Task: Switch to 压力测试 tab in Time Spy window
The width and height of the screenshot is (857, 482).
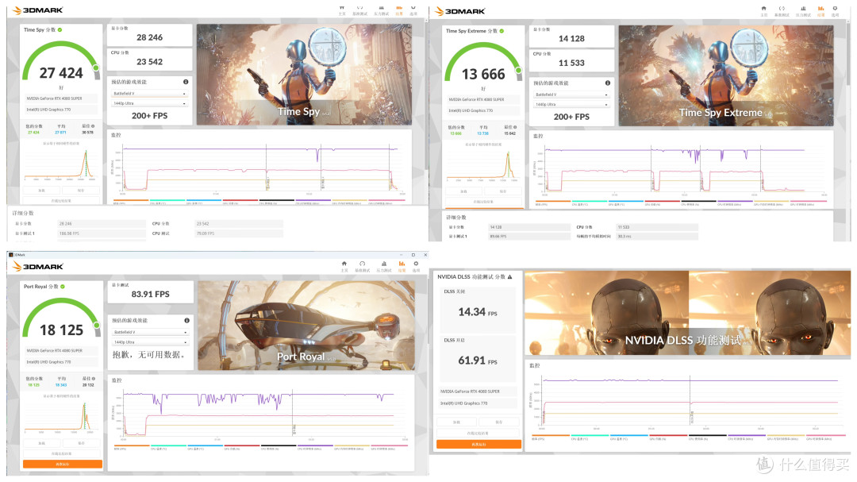Action: [382, 11]
